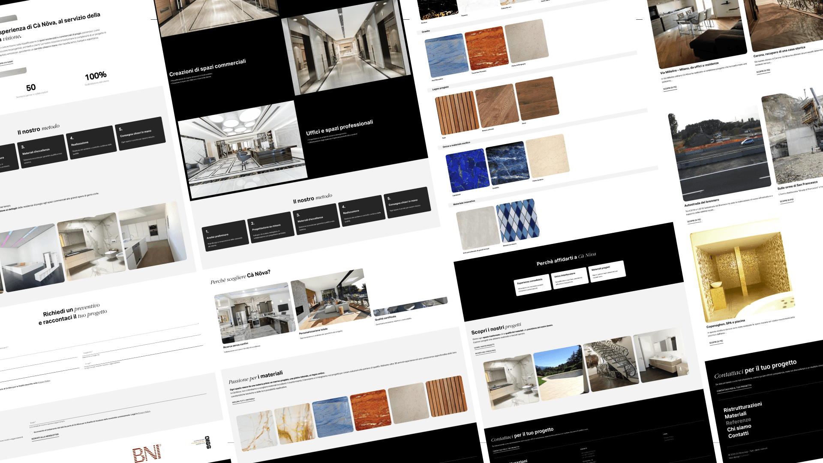Click Iscriviti alla newsletter button
The height and width of the screenshot is (463, 823).
[x=45, y=436]
